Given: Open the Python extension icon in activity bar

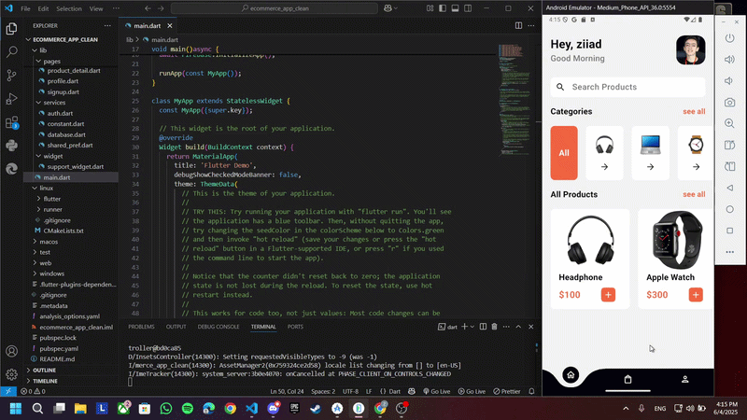Looking at the screenshot, I should (x=11, y=146).
